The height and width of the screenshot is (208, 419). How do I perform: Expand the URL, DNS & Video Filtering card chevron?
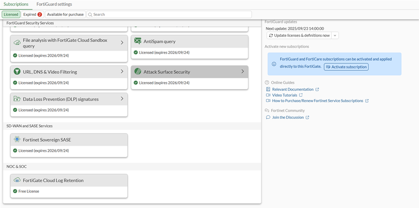(122, 72)
